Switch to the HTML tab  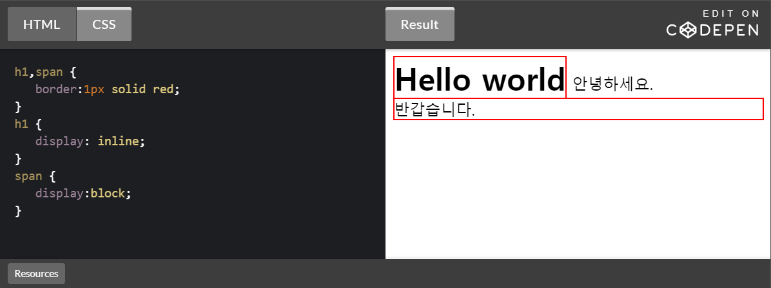click(42, 25)
